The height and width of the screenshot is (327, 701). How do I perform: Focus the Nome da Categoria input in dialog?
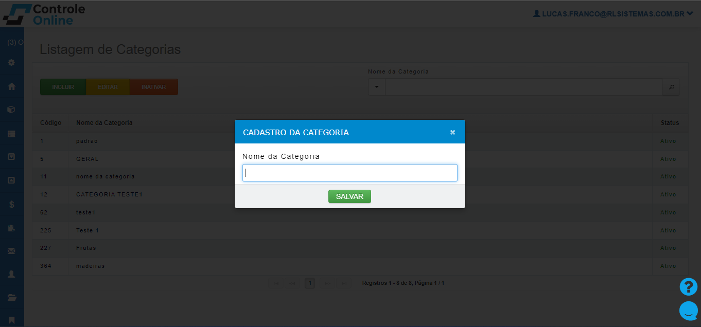tap(349, 173)
